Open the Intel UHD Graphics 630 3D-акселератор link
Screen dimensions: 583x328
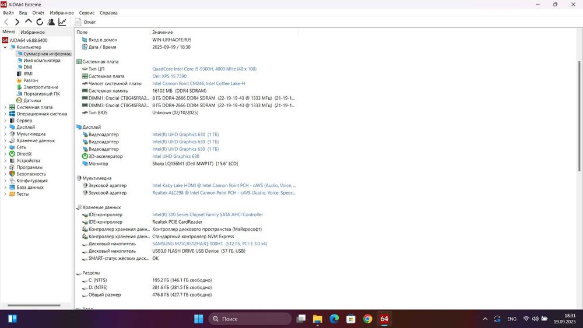click(175, 156)
